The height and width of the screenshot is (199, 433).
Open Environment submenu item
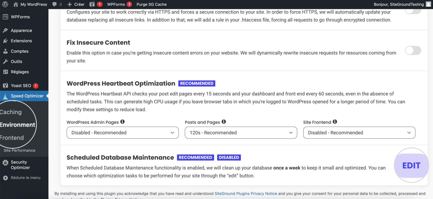click(x=17, y=125)
